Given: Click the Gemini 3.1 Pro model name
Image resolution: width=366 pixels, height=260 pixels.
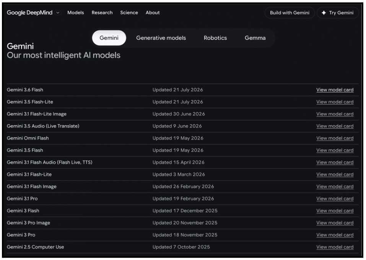Looking at the screenshot, I should (x=22, y=199).
